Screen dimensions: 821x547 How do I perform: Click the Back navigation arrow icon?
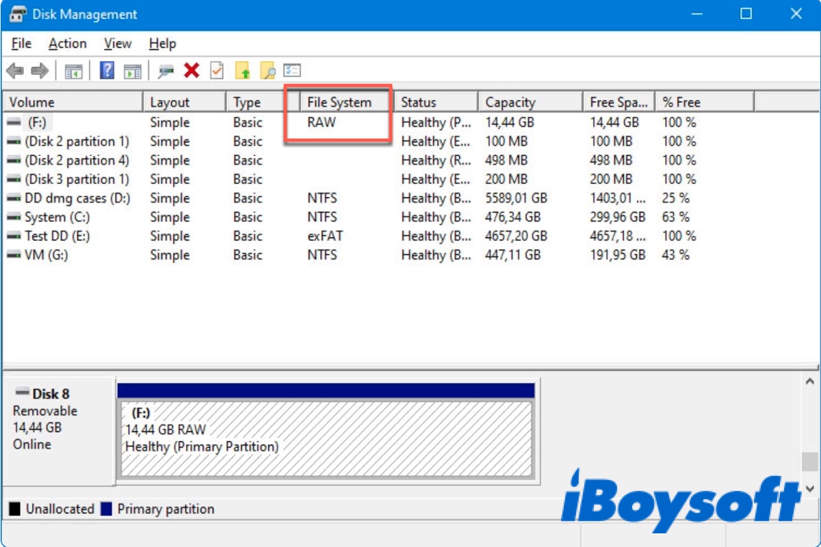[x=14, y=70]
